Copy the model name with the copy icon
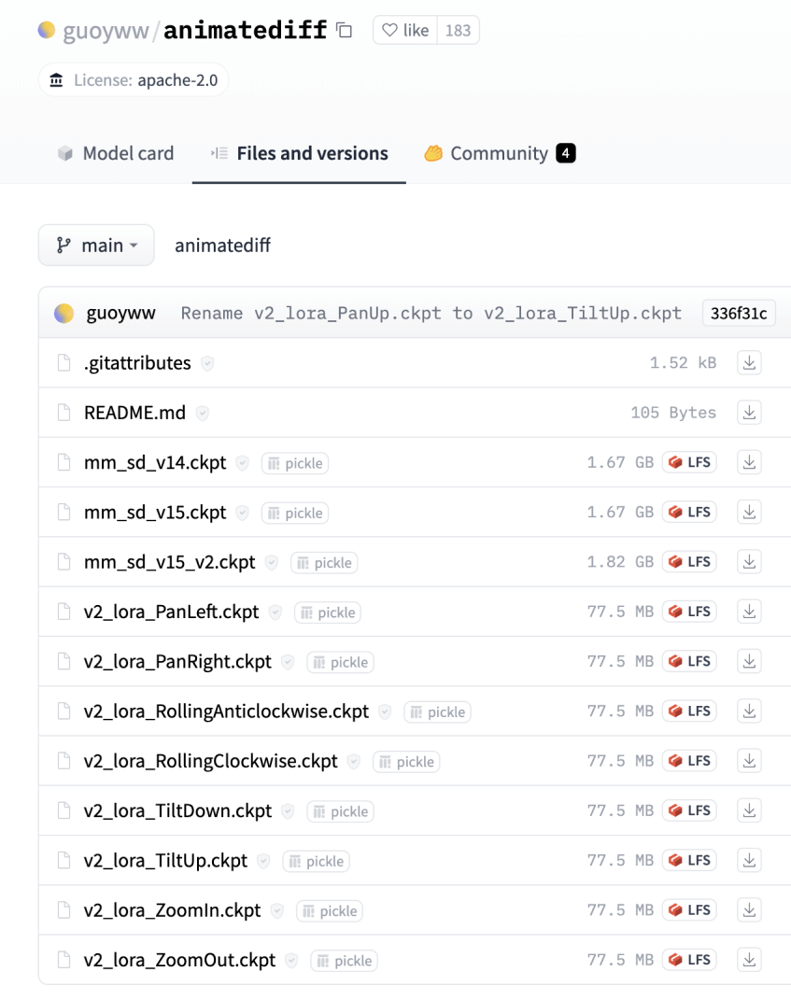 (345, 31)
